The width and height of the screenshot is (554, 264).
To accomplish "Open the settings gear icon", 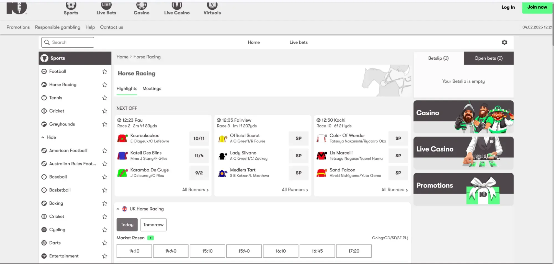I will coord(504,42).
